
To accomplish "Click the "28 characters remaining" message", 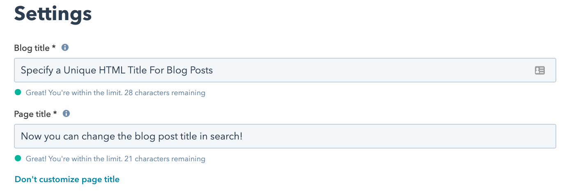I will (x=115, y=93).
